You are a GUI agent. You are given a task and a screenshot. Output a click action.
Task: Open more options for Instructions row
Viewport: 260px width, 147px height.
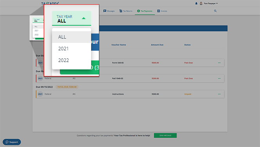(x=219, y=94)
